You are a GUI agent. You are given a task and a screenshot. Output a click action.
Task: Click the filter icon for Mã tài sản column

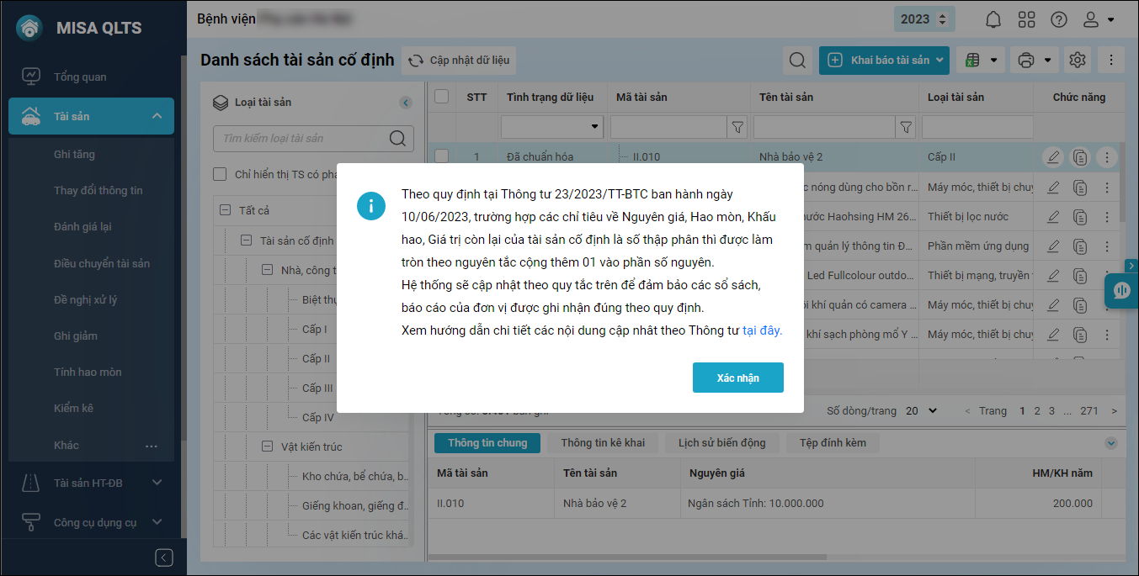737,127
